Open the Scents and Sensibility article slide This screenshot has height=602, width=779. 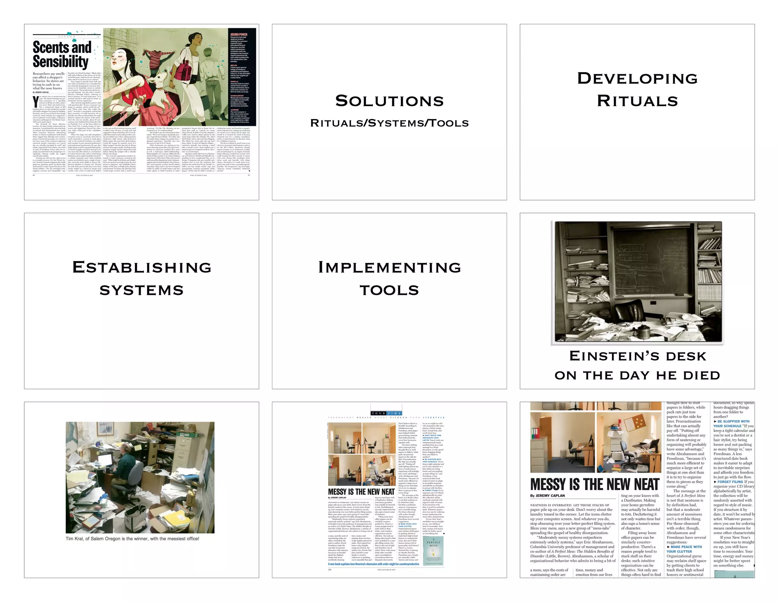[x=141, y=112]
